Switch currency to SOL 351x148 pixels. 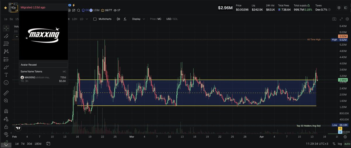pyautogui.click(x=175, y=19)
